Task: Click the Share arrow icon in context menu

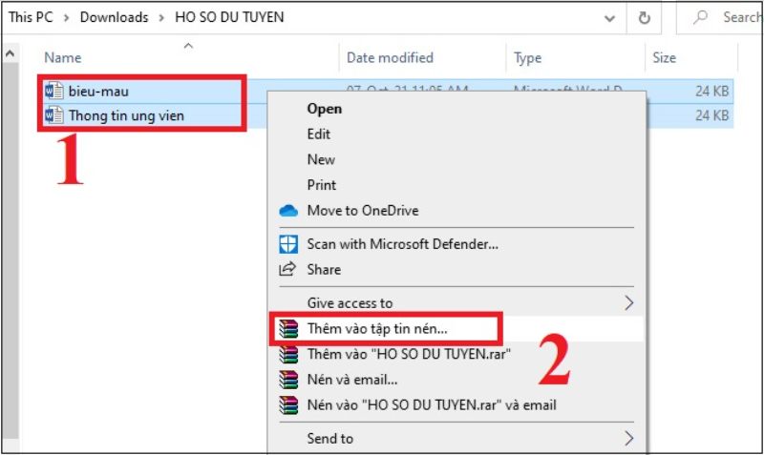Action: pos(287,269)
